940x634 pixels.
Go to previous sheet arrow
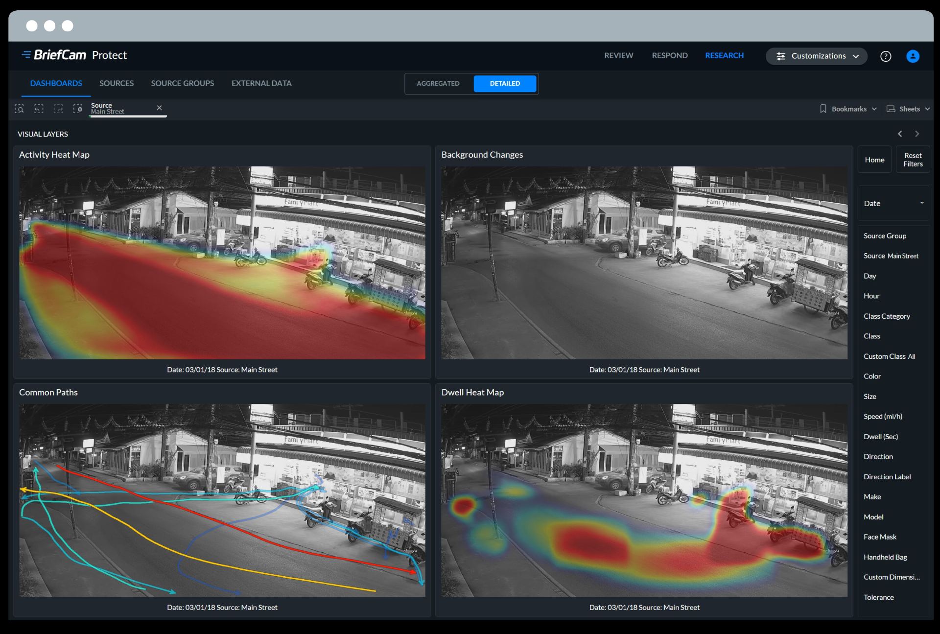899,134
